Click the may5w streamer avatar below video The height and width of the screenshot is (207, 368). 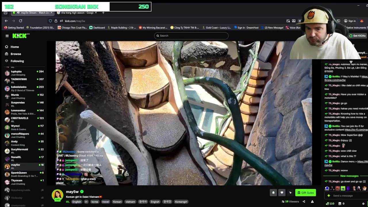point(57,195)
